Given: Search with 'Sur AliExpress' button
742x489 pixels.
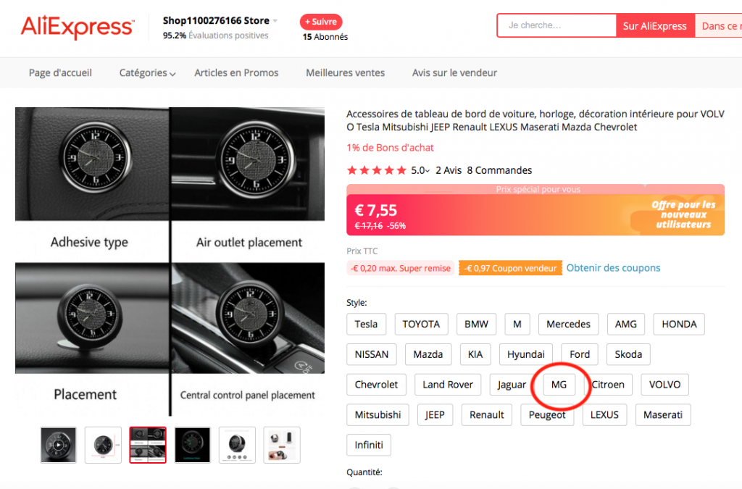Looking at the screenshot, I should click(655, 25).
